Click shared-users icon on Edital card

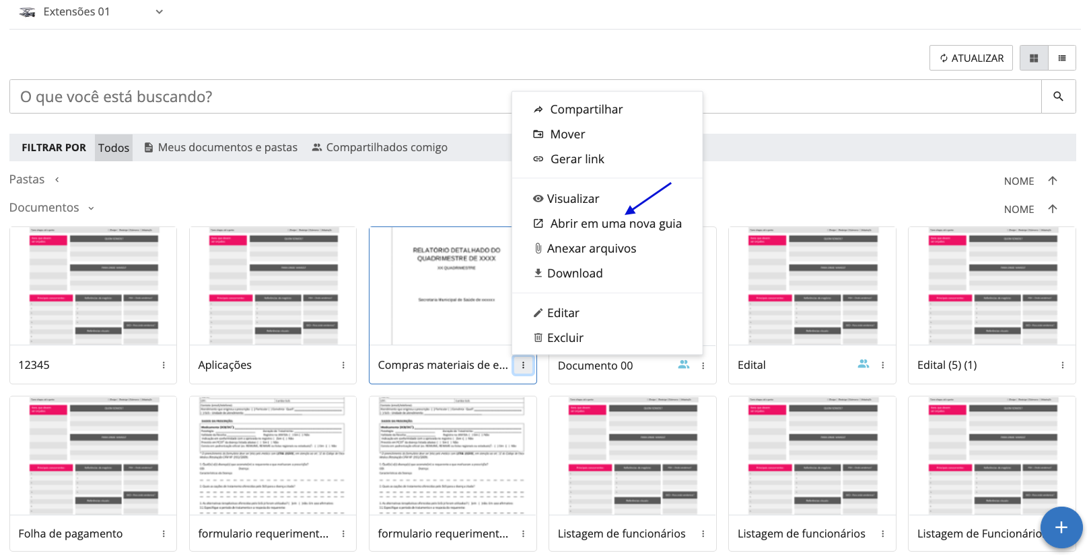point(864,364)
